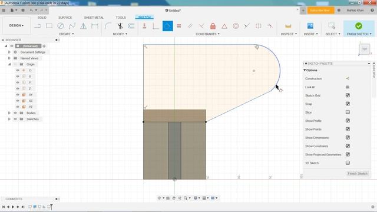The image size is (377, 212).
Task: Toggle the Show Constraints checkbox
Action: pyautogui.click(x=348, y=146)
